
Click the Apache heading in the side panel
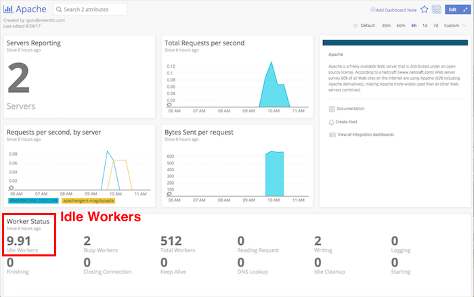[336, 54]
